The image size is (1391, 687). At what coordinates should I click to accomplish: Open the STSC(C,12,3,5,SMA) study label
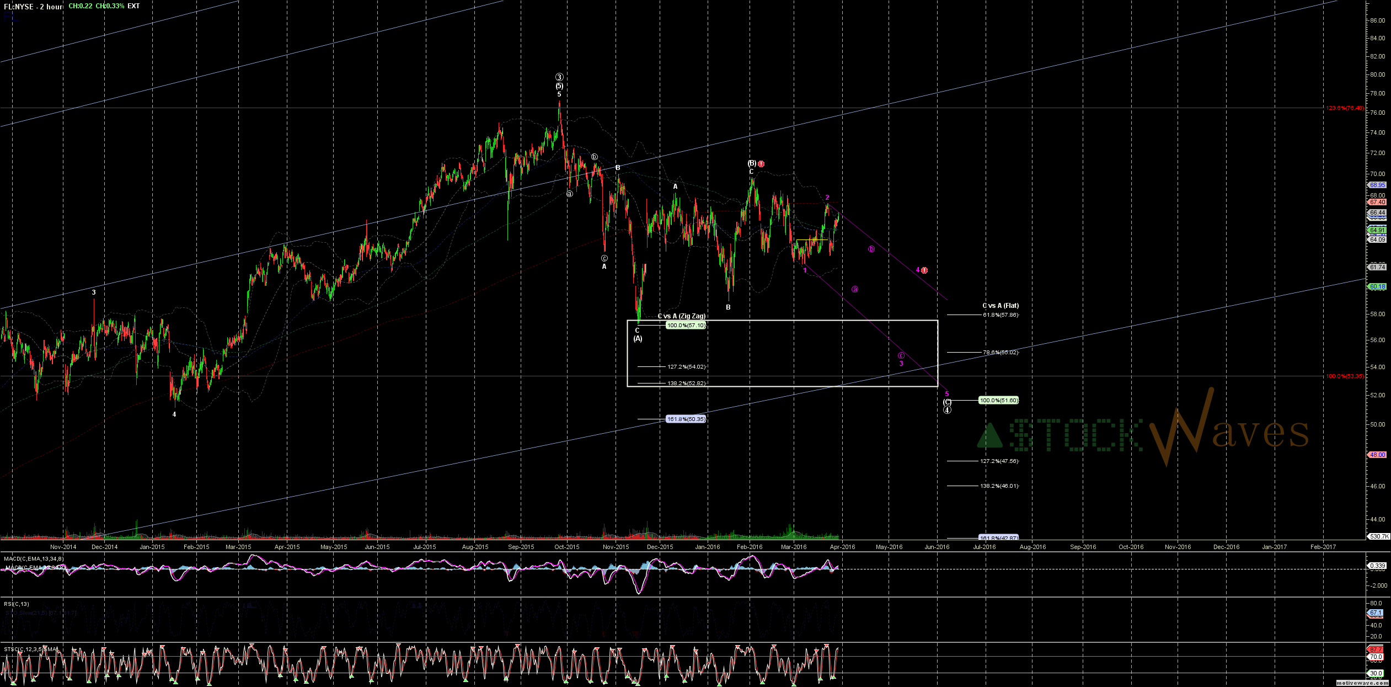point(31,649)
